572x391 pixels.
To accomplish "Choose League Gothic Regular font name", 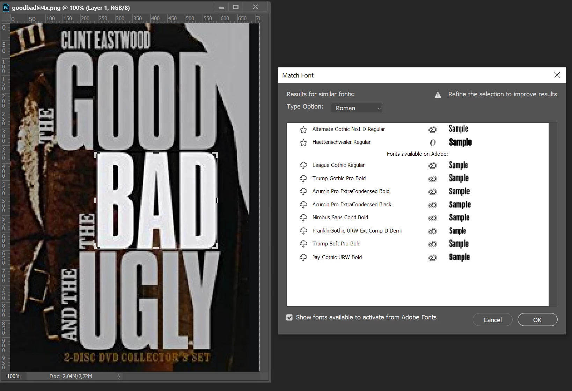I will point(338,165).
